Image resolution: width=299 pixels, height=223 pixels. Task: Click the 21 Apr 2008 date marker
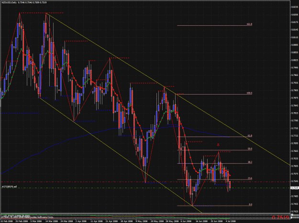pyautogui.click(x=111, y=221)
